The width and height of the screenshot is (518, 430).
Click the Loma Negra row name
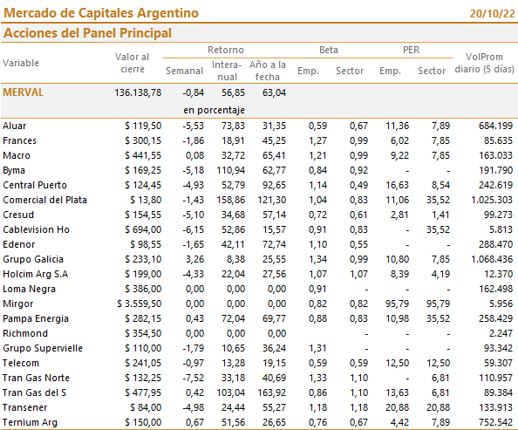pyautogui.click(x=29, y=290)
